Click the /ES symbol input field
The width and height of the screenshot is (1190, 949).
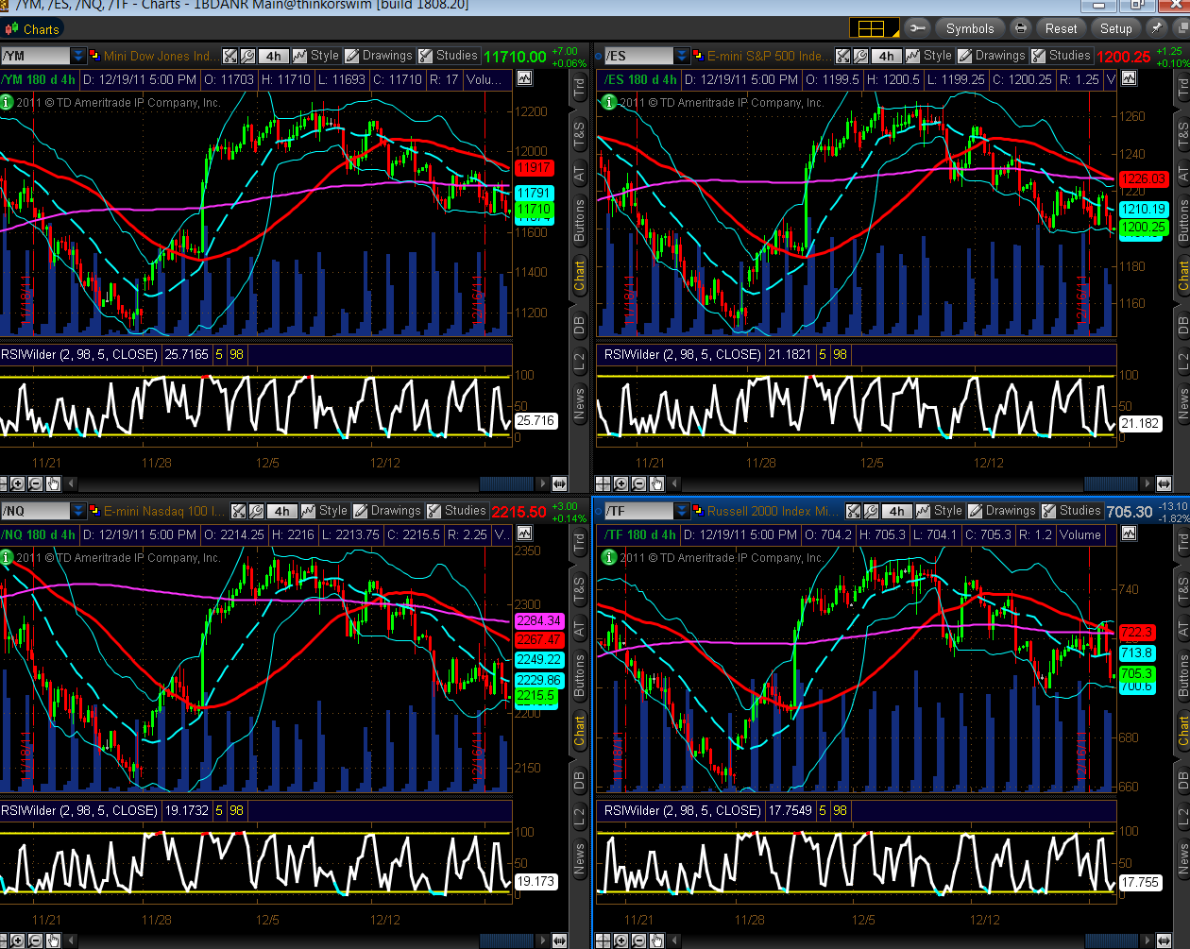coord(638,57)
